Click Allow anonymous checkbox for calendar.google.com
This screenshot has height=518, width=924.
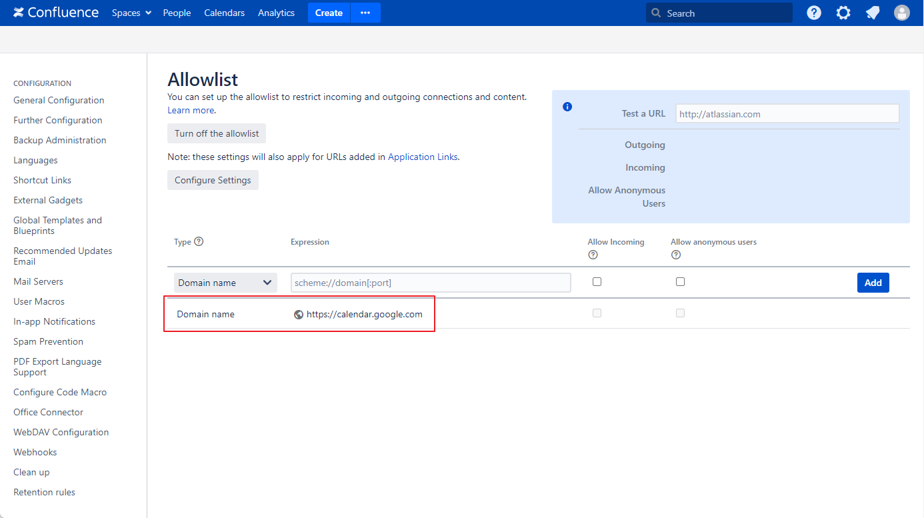pos(680,313)
